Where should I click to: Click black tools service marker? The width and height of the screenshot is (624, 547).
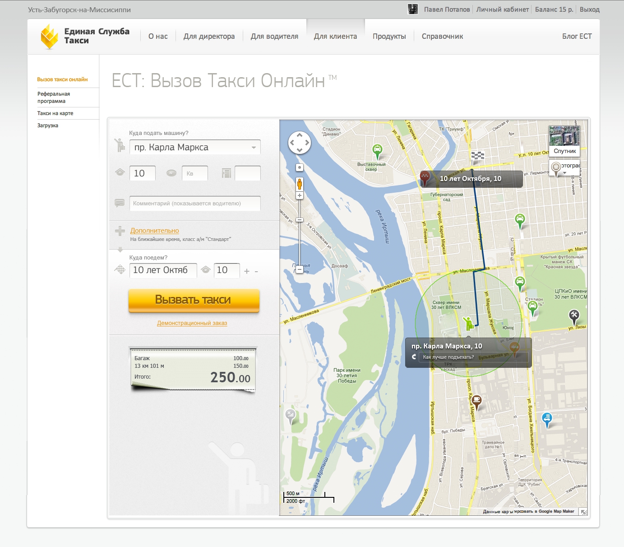pyautogui.click(x=573, y=317)
